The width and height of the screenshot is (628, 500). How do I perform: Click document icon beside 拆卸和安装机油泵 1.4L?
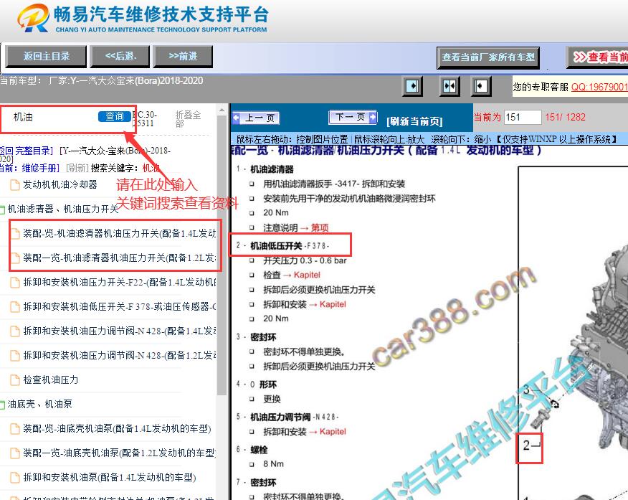pyautogui.click(x=15, y=478)
